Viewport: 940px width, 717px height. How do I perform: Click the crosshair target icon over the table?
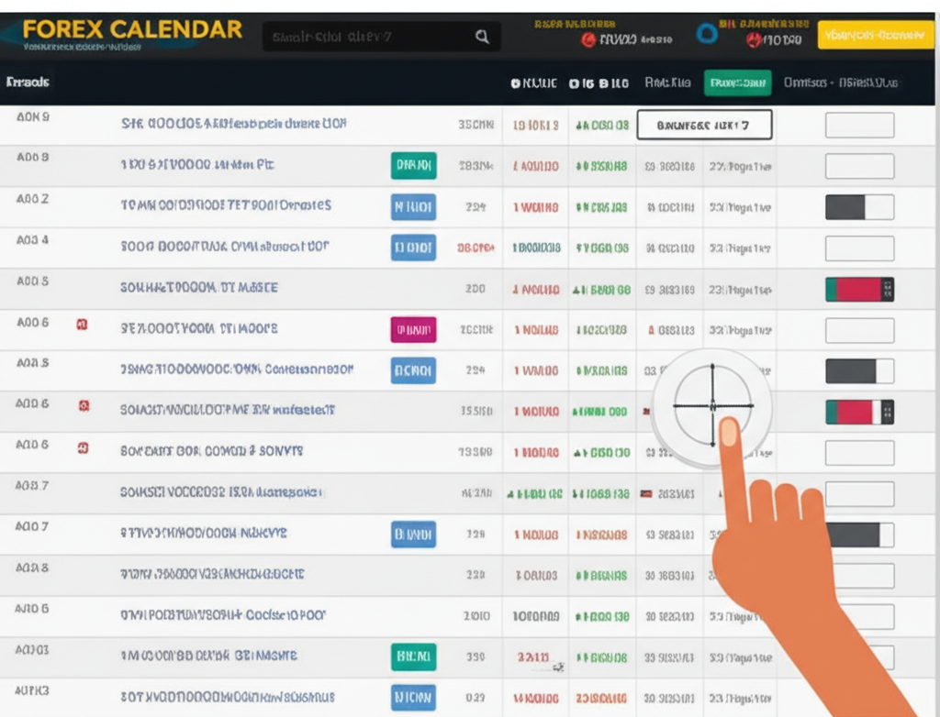(712, 405)
